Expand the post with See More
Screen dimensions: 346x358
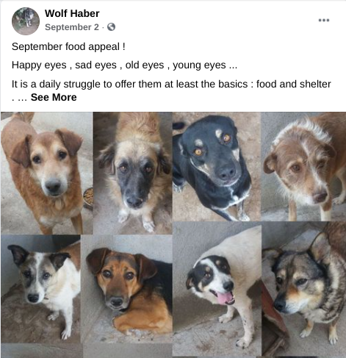pyautogui.click(x=54, y=97)
